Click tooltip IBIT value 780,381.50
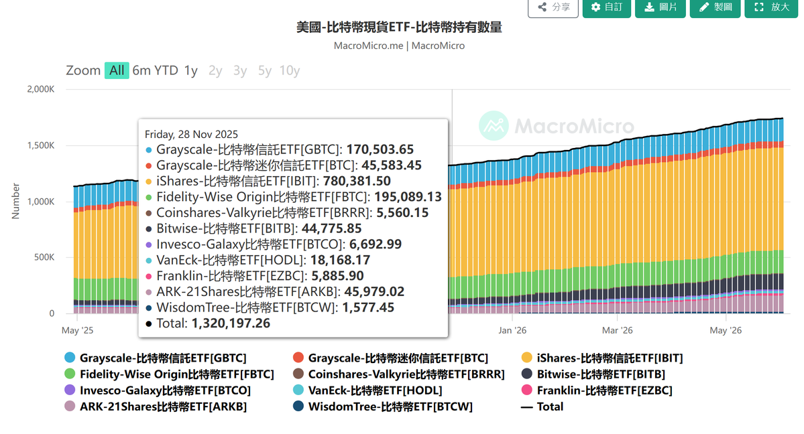Viewport: 804px width, 434px height. tap(356, 181)
